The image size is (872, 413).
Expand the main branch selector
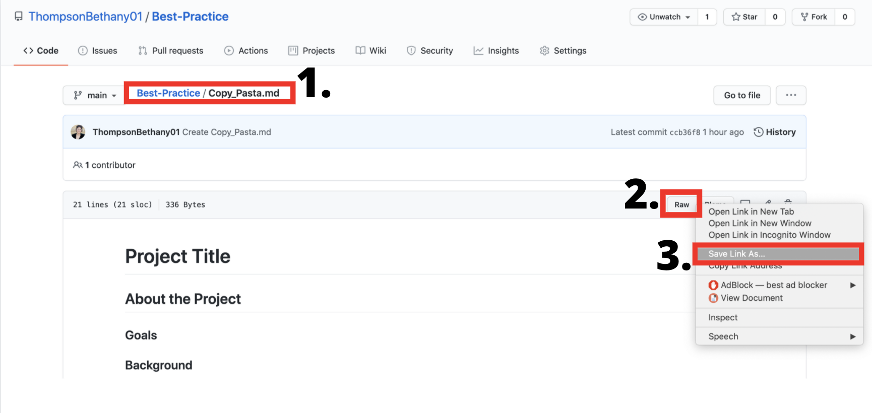coord(94,95)
